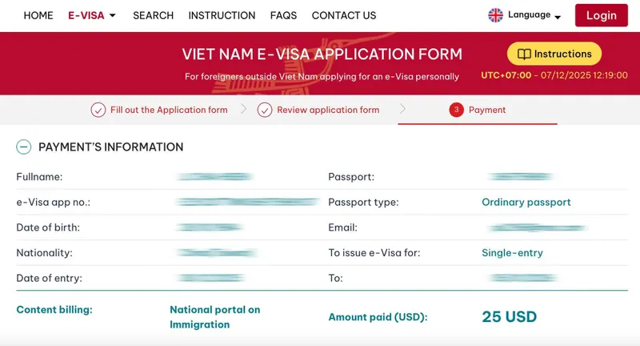Click the book icon on Instructions button

[524, 54]
